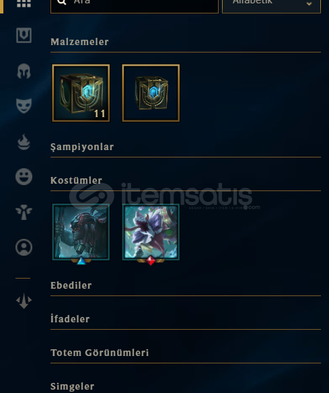The image size is (329, 393).
Task: Click the Malzemeler section header
Action: click(x=79, y=42)
